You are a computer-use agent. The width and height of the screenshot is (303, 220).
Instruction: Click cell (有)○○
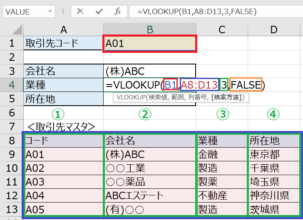(150, 209)
